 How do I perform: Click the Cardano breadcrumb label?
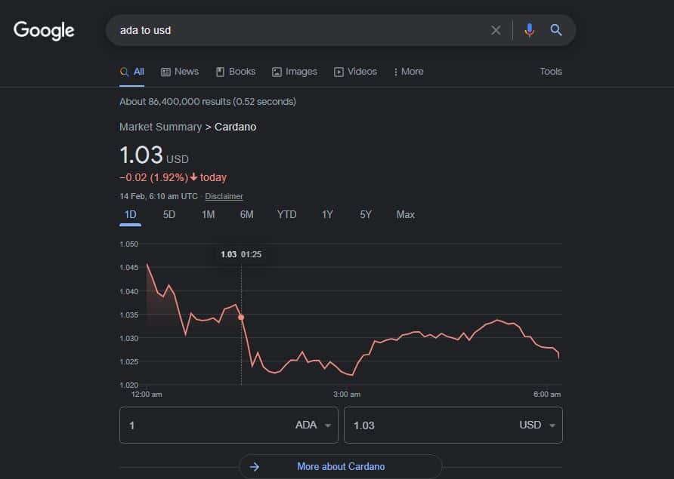coord(235,127)
